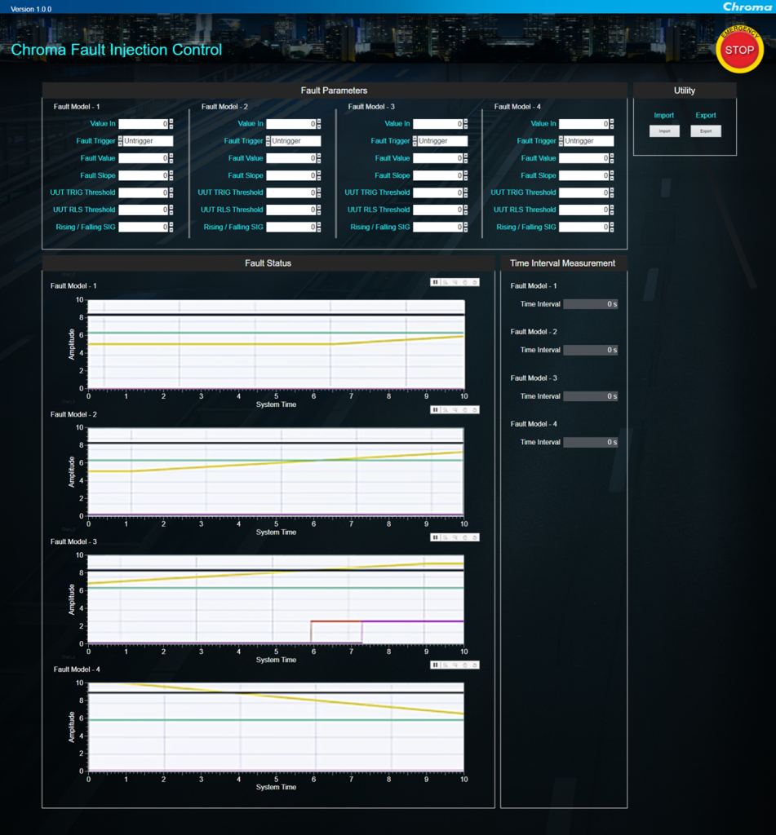Click the Export button in Utility
Image resolution: width=776 pixels, height=835 pixels.
point(706,131)
